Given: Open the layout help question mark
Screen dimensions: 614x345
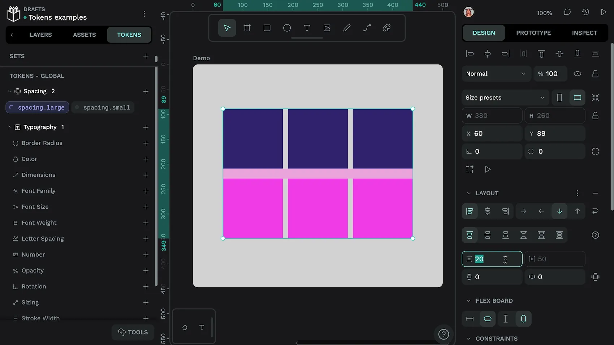Looking at the screenshot, I should pos(595,235).
